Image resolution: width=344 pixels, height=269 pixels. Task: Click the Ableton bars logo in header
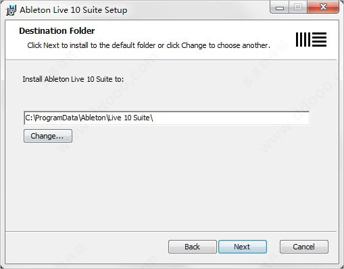[311, 39]
